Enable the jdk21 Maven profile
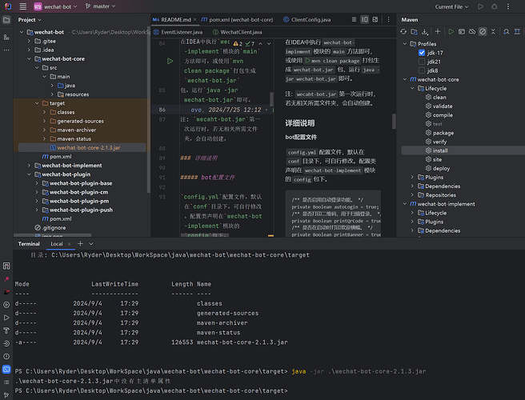The image size is (525, 400). [422, 62]
